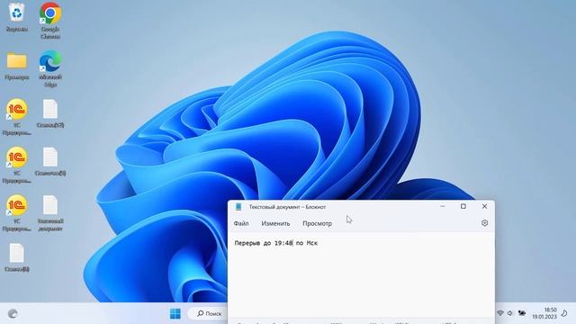Click the Notepad app icon in the title bar
This screenshot has height=324, width=576.
coord(238,207)
